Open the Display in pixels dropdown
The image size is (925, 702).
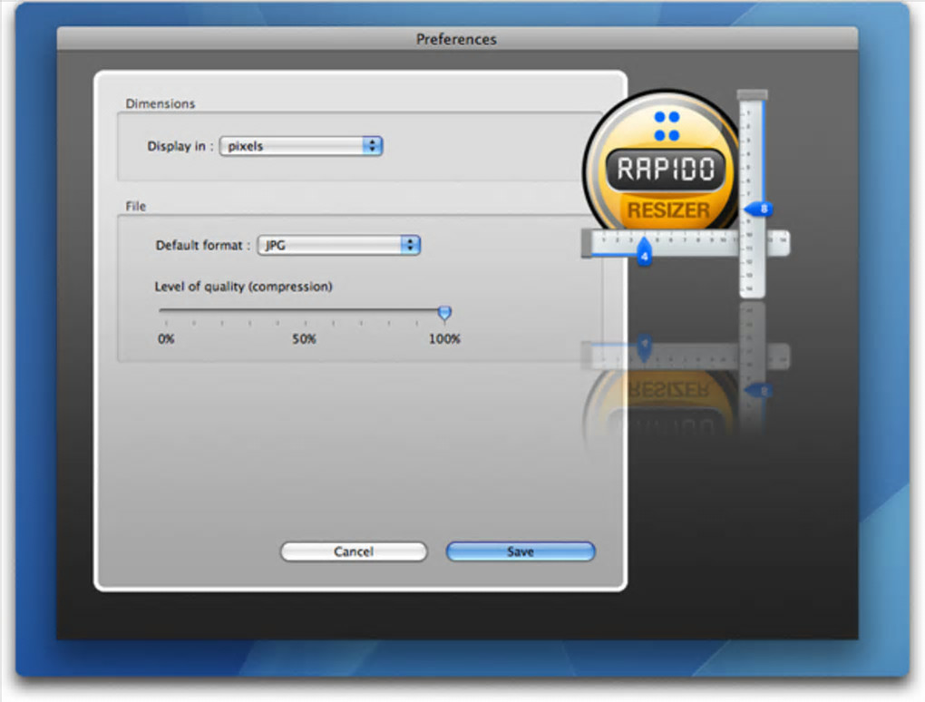coord(301,146)
